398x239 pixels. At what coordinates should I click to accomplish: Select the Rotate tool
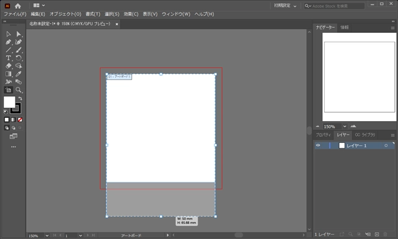tap(19, 58)
